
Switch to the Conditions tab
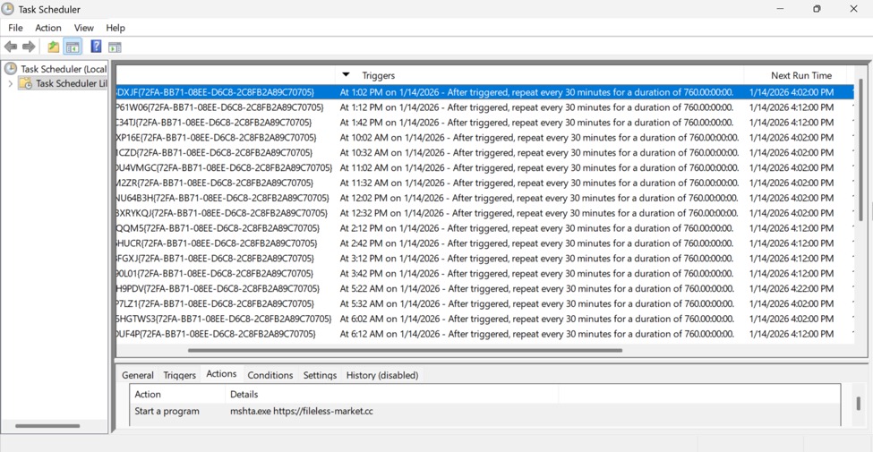270,375
